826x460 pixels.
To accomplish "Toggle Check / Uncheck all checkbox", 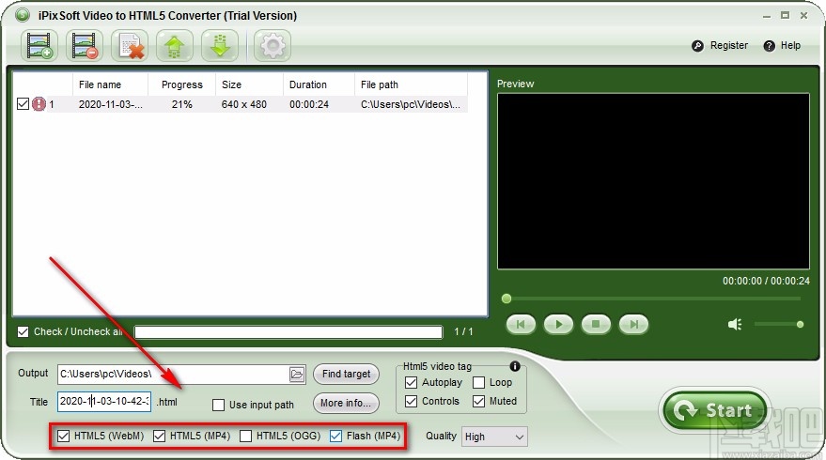I will (x=23, y=331).
